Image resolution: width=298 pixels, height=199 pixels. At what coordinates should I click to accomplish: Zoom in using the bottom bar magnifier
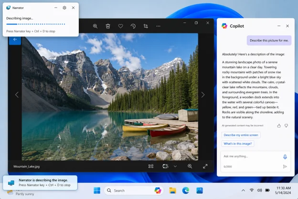(x=190, y=166)
